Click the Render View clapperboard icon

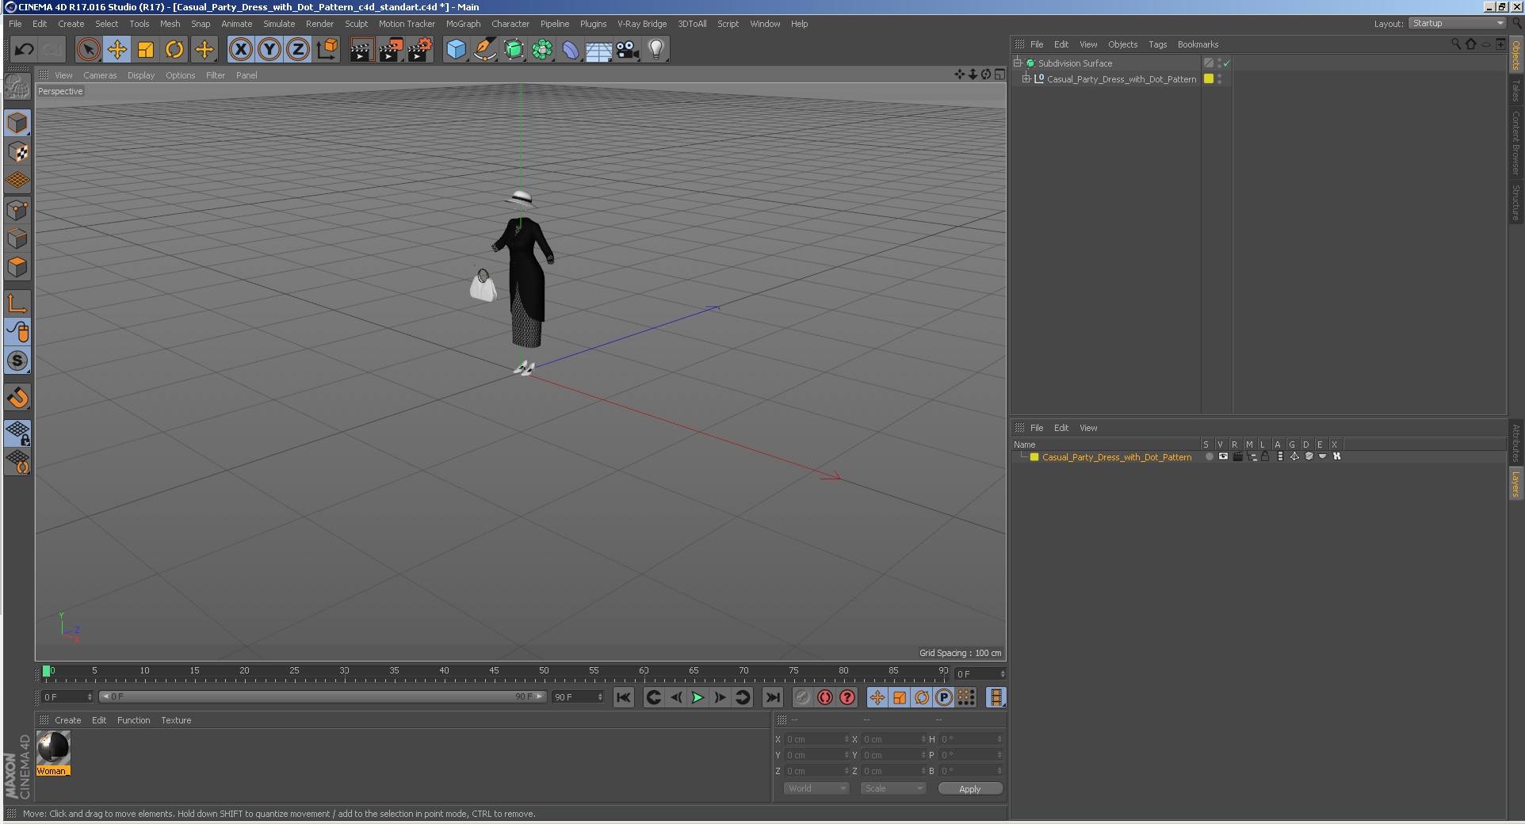click(x=361, y=50)
